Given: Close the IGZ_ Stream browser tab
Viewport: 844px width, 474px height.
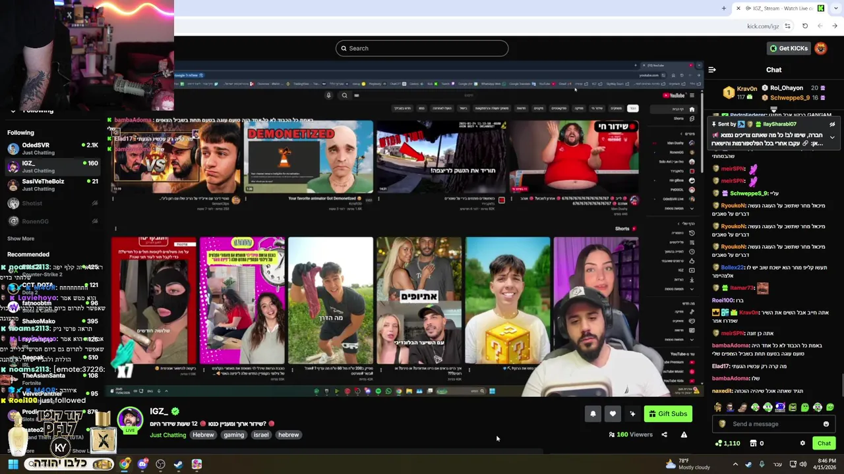Looking at the screenshot, I should click(x=738, y=9).
